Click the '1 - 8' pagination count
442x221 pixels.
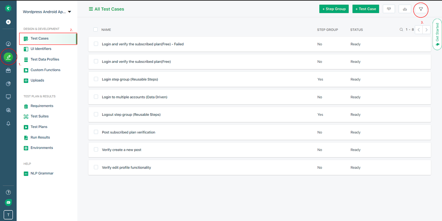(x=410, y=30)
